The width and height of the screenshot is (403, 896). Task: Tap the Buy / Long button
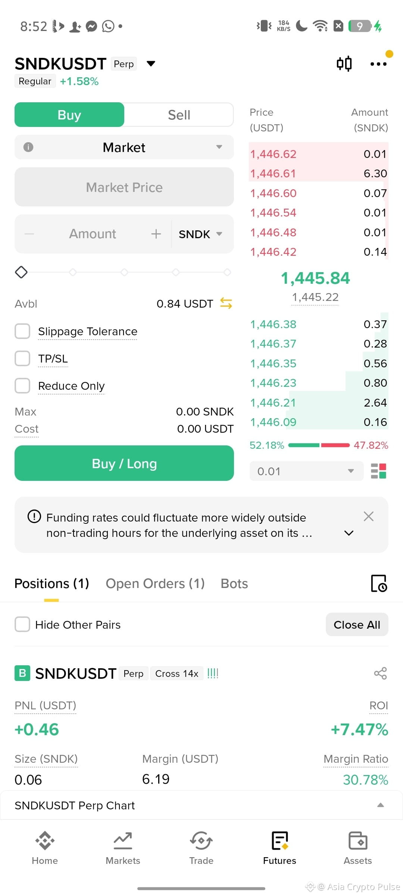click(x=124, y=463)
